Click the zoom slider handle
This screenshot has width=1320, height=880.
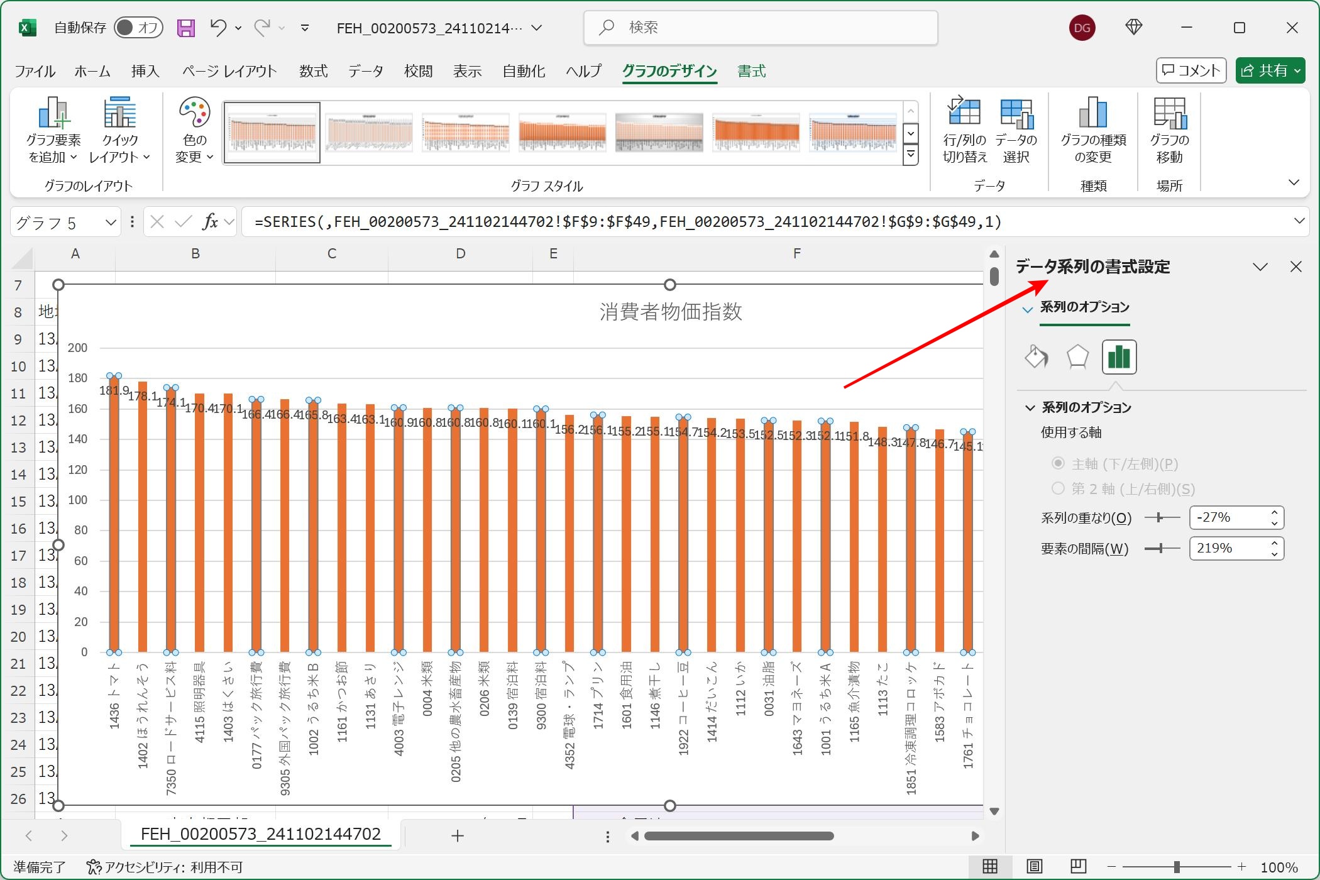click(1177, 867)
